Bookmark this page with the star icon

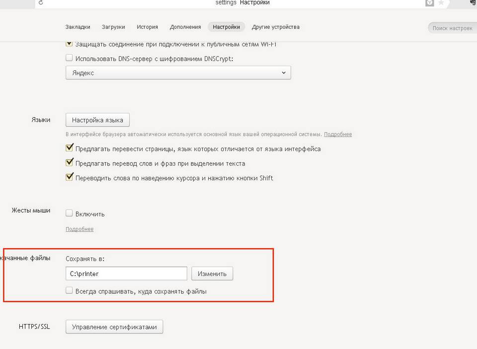pos(441,3)
